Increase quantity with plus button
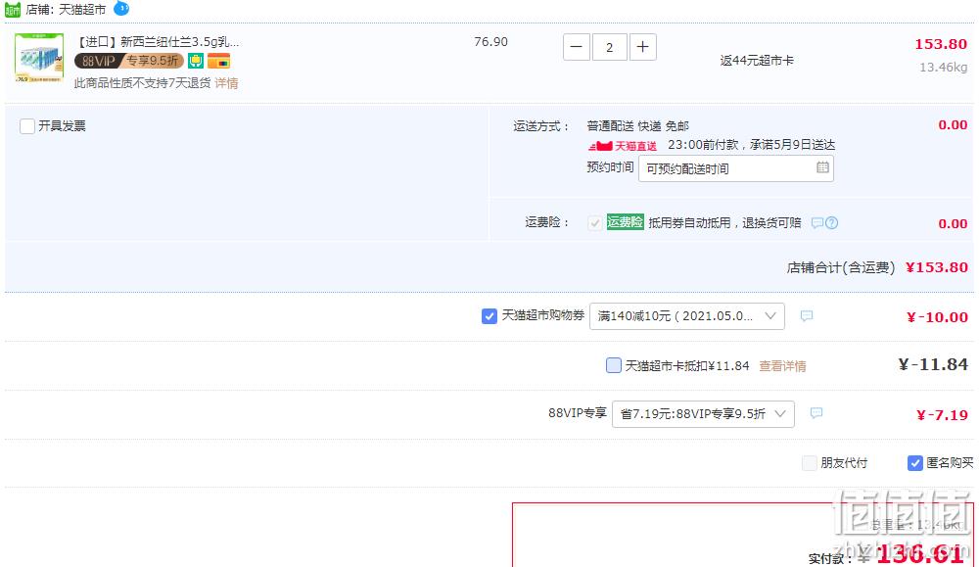The height and width of the screenshot is (567, 979). point(642,47)
